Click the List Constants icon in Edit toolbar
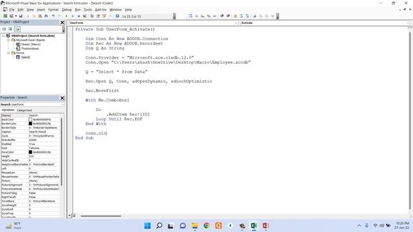 [x=196, y=16]
